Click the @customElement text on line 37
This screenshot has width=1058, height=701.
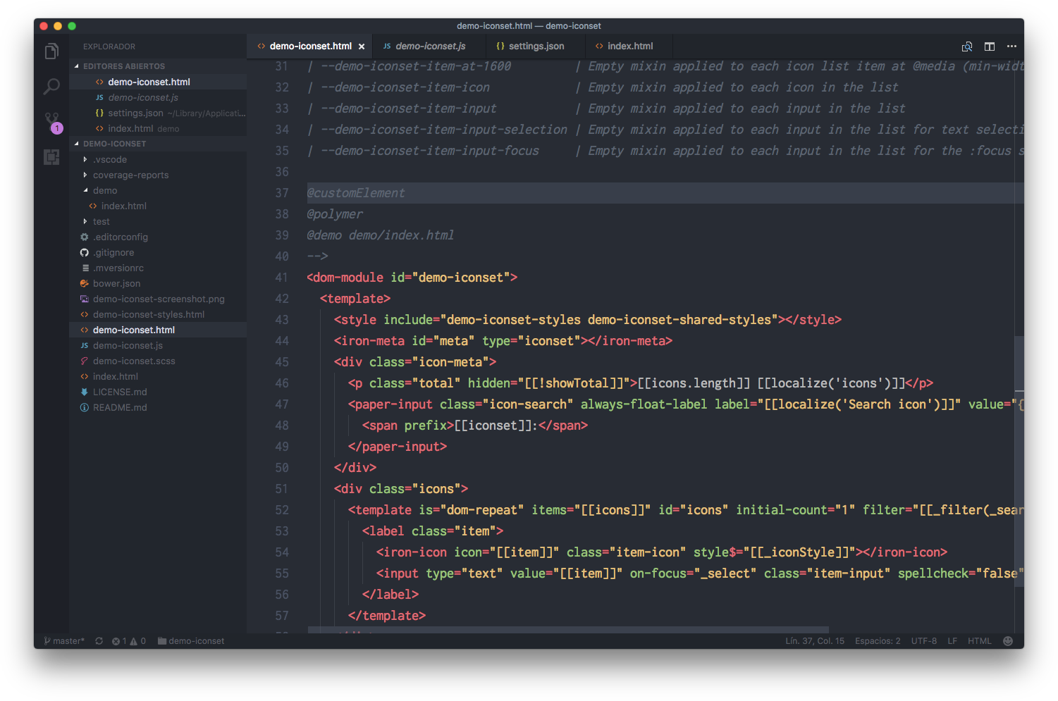[x=356, y=193]
